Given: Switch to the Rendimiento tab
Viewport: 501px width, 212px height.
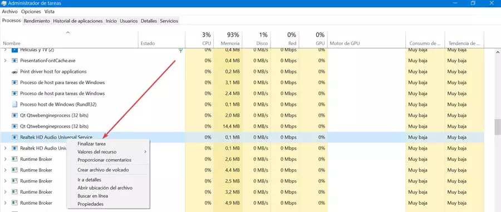Looking at the screenshot, I should point(37,21).
